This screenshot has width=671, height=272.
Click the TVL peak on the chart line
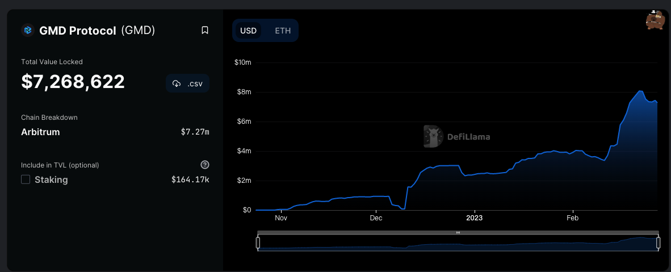(x=640, y=91)
